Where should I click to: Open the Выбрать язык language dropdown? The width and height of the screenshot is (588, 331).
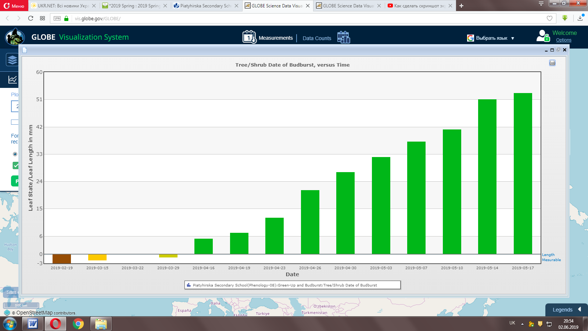coord(491,38)
